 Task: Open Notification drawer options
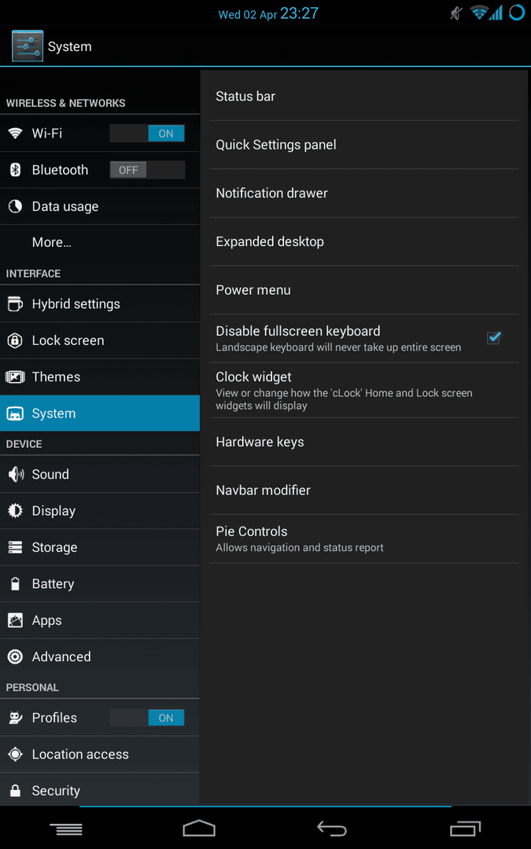coord(364,193)
